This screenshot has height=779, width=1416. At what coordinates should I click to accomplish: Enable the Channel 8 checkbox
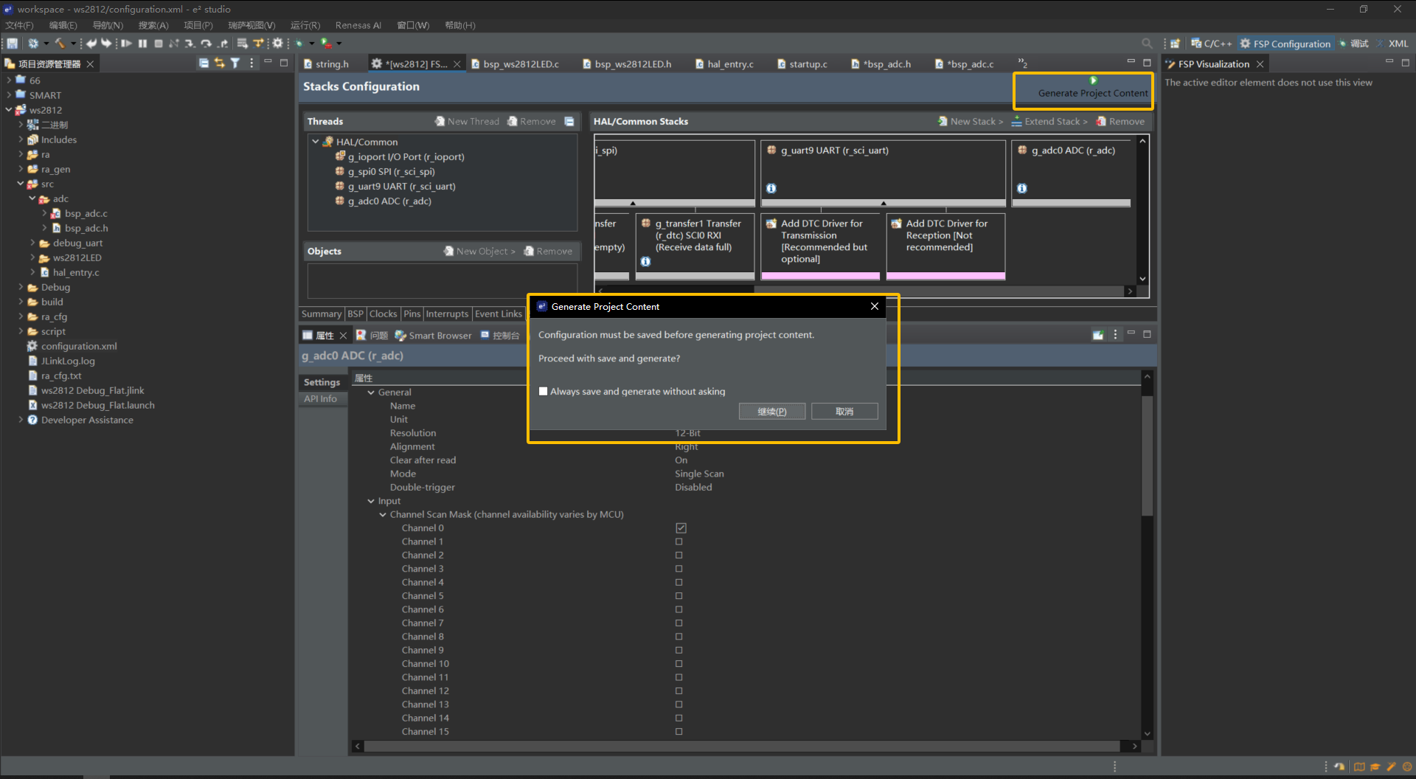pyautogui.click(x=679, y=637)
